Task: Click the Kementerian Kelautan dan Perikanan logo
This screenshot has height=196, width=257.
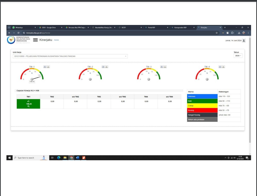Action: tap(11, 40)
